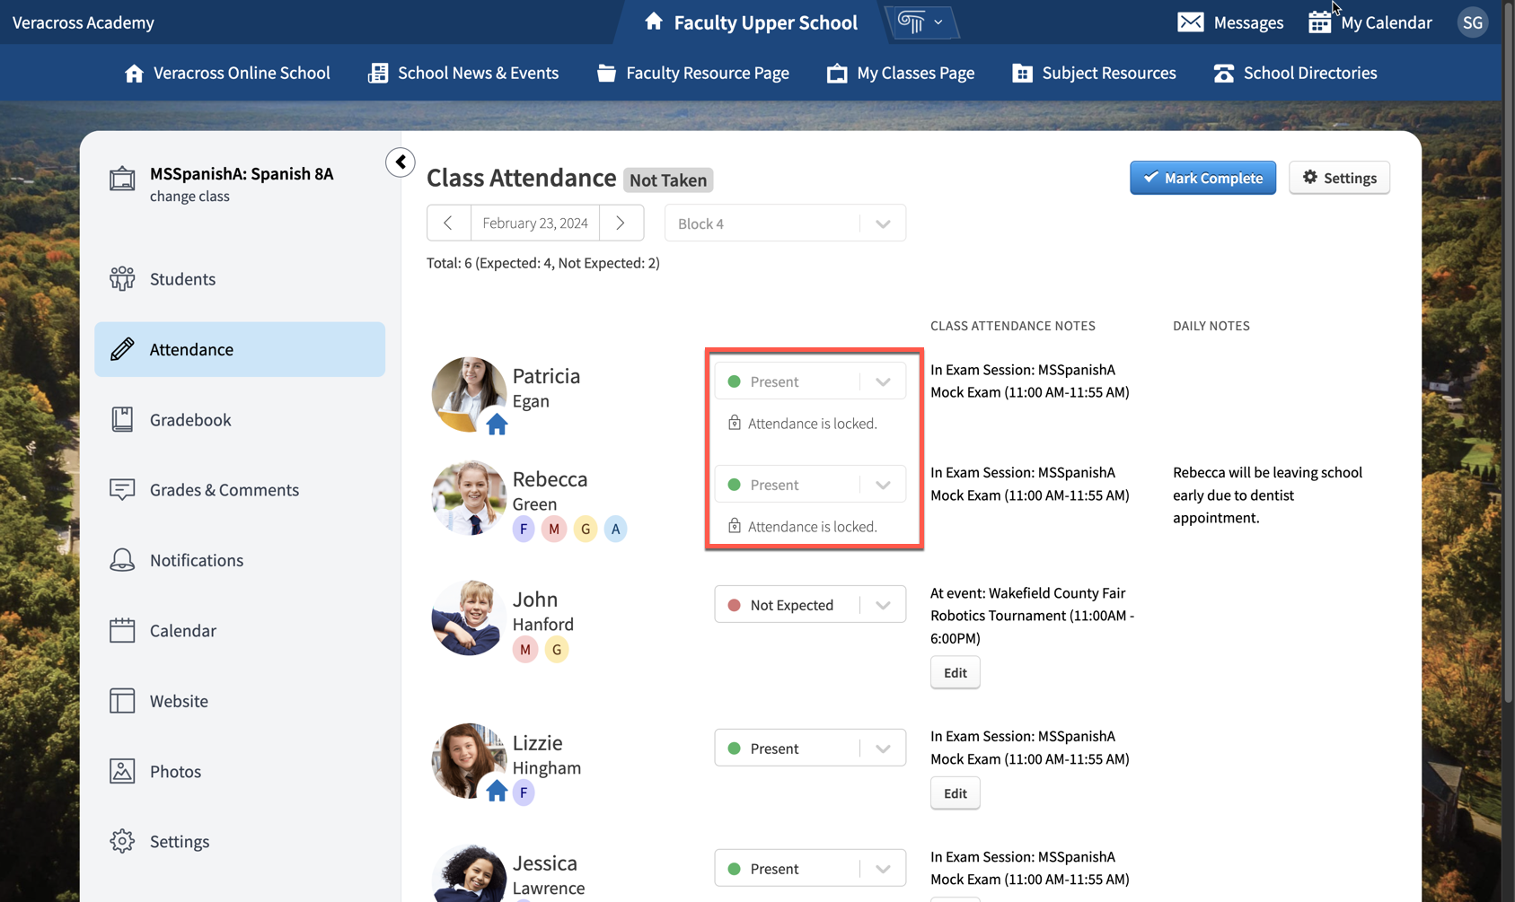The height and width of the screenshot is (902, 1515).
Task: Collapse the sidebar with the back arrow
Action: click(400, 162)
